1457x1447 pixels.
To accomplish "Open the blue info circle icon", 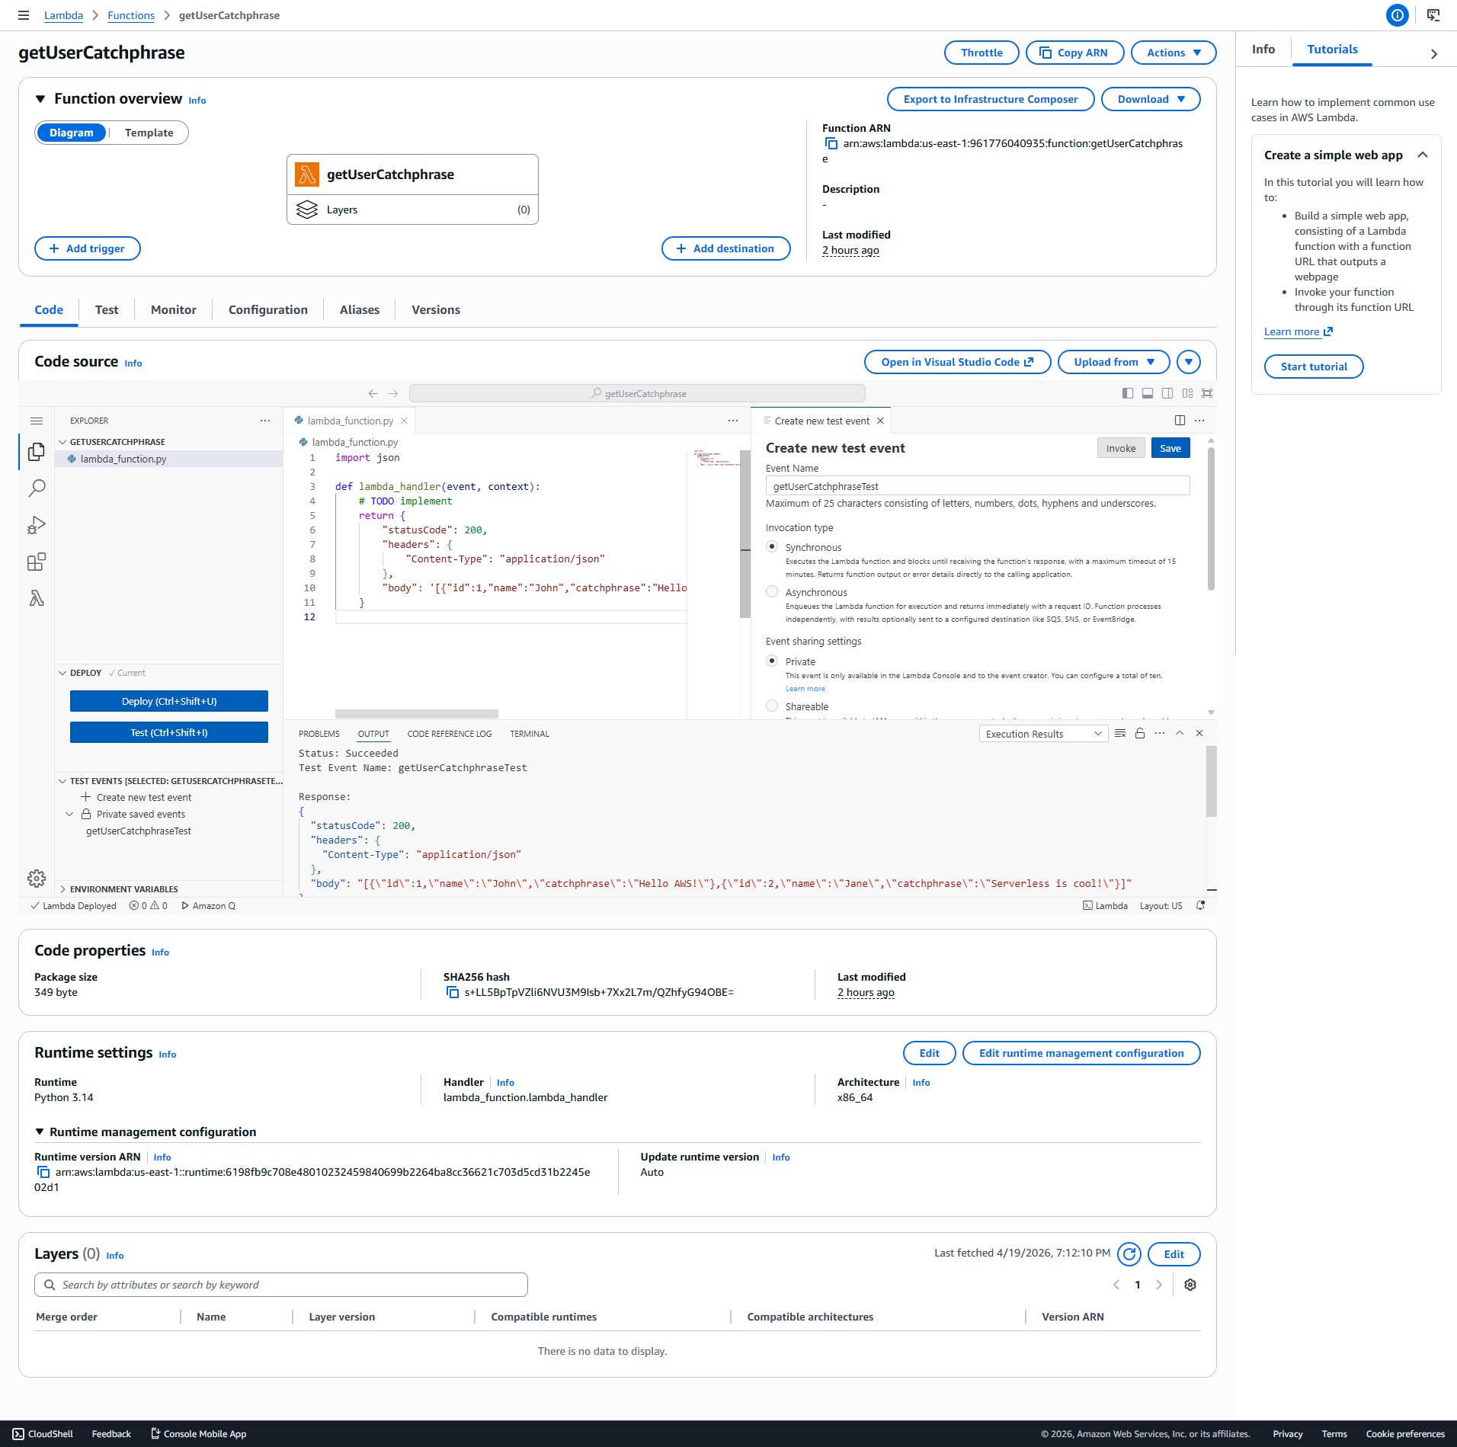I will [1398, 15].
